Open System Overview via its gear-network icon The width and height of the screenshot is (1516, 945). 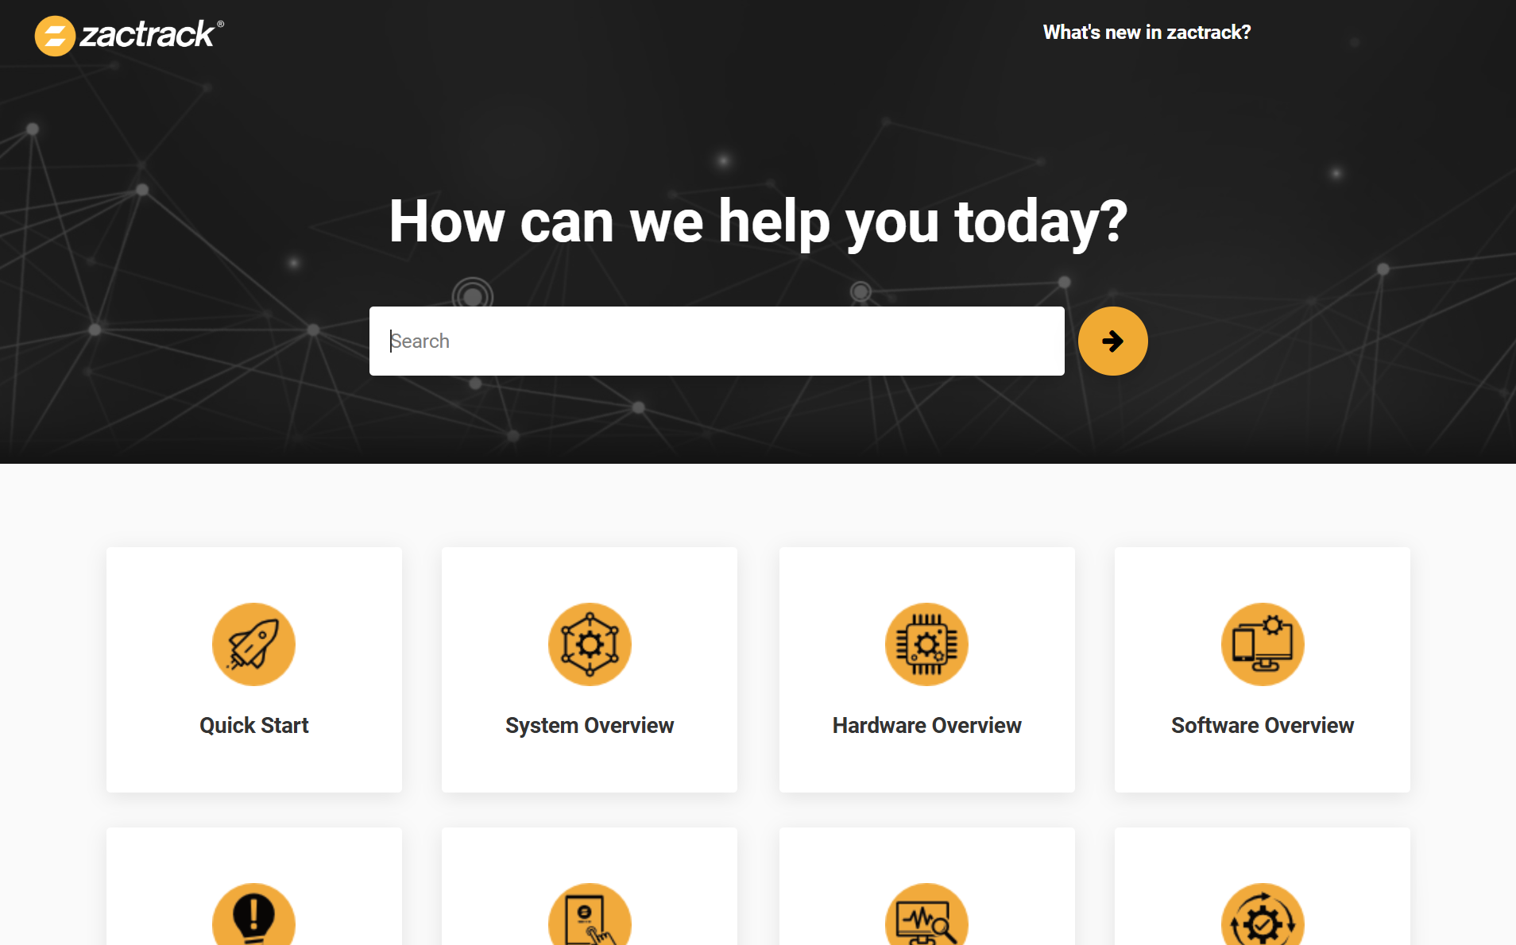tap(590, 644)
